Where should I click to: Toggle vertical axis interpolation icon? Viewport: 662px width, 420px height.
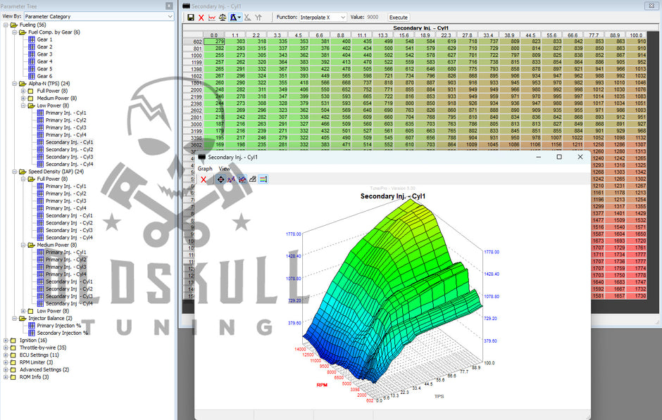260,17
